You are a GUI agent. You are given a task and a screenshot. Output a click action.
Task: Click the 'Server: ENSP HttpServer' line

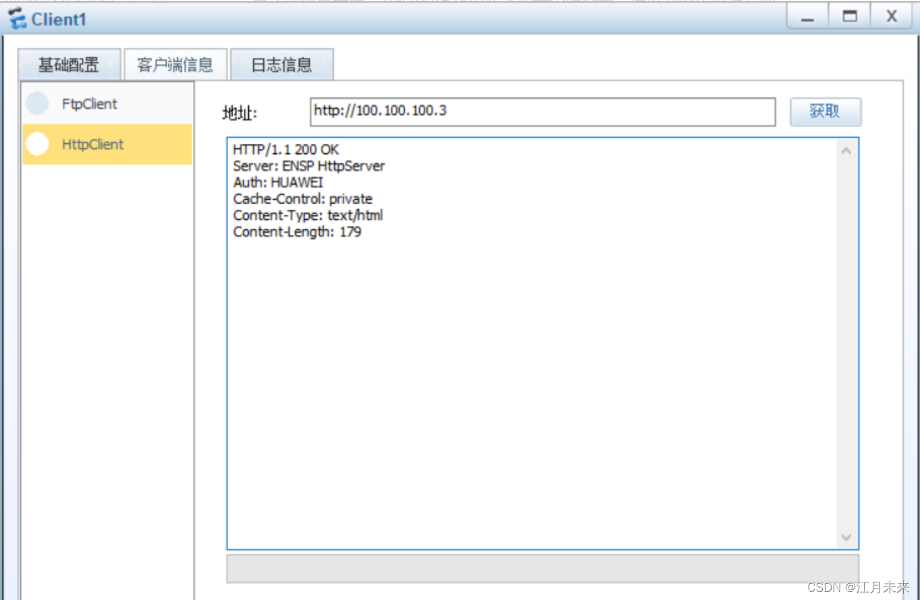coord(309,166)
